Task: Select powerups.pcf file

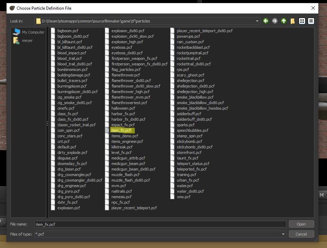Action: 188,36
